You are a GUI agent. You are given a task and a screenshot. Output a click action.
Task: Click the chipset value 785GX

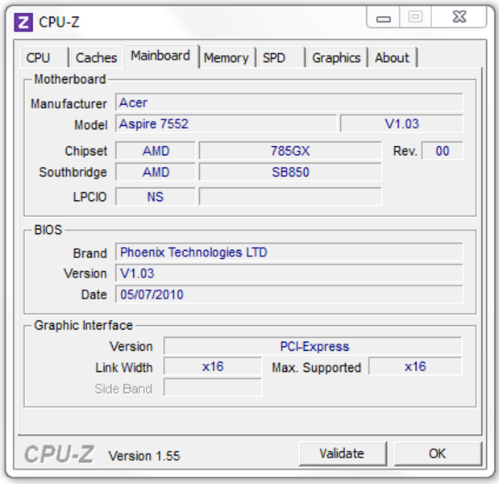click(x=290, y=151)
